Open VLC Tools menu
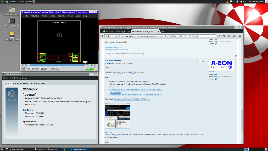268x151 pixels. tap(71, 16)
